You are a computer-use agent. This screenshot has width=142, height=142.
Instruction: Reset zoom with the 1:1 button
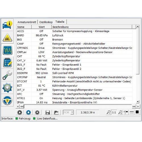coord(114,112)
